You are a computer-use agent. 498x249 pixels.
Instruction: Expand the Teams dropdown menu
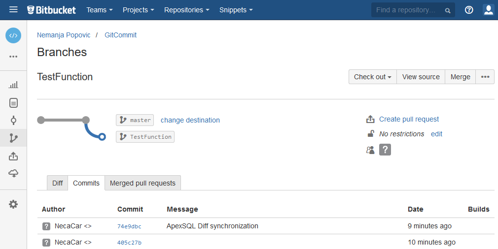100,10
